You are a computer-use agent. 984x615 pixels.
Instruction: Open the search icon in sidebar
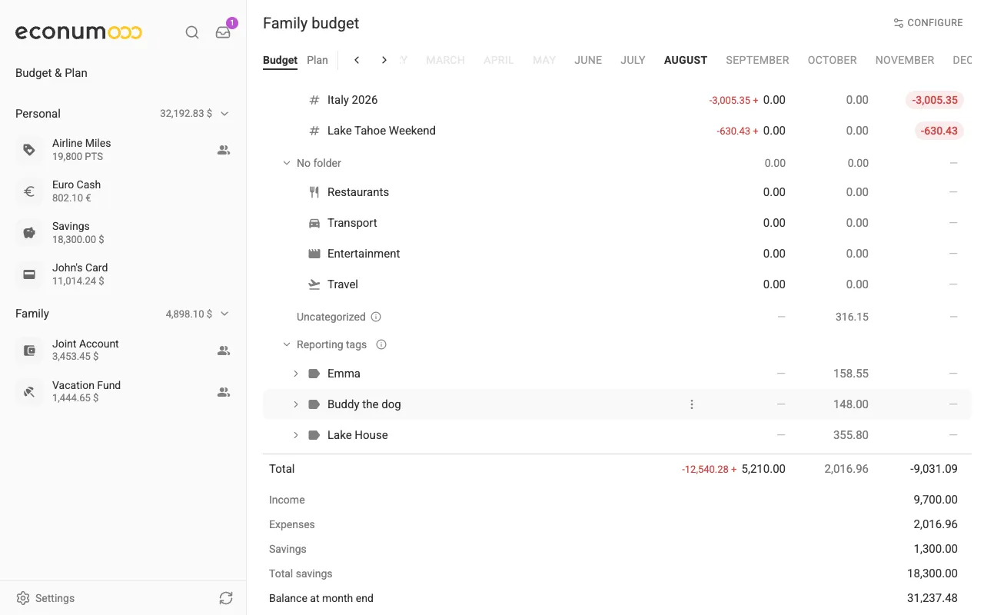pyautogui.click(x=192, y=32)
